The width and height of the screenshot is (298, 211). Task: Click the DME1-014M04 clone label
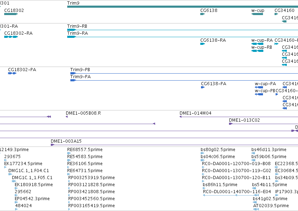(x=195, y=113)
